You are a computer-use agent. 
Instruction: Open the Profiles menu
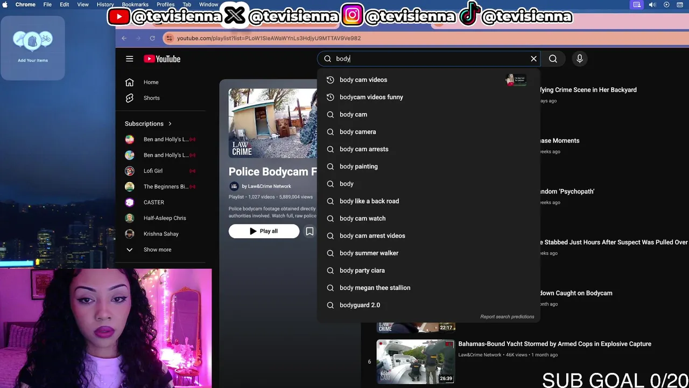pyautogui.click(x=165, y=4)
